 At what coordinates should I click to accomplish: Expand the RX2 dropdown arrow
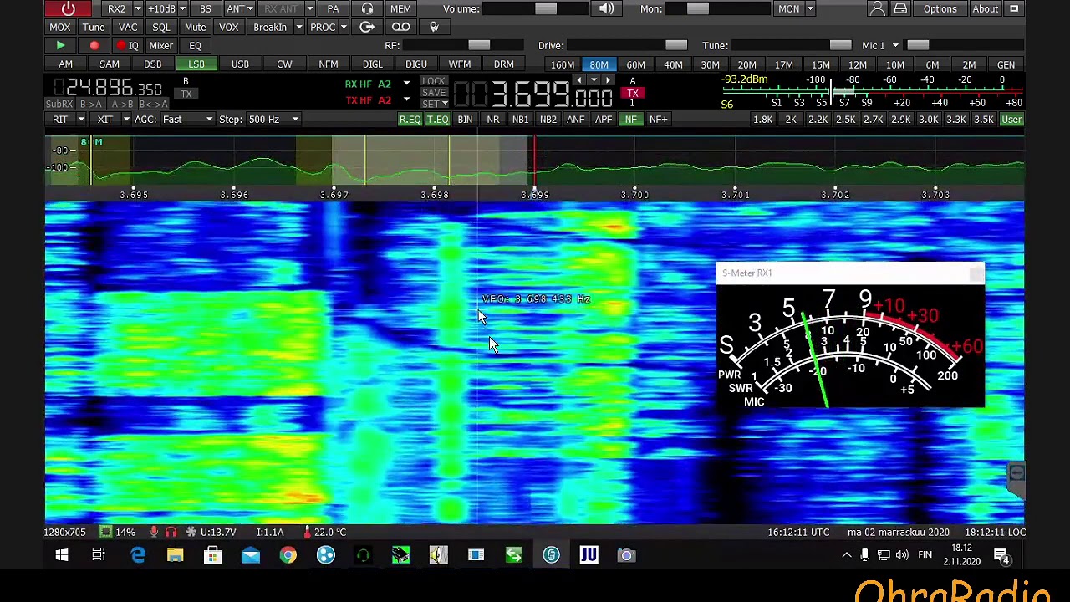coord(136,8)
